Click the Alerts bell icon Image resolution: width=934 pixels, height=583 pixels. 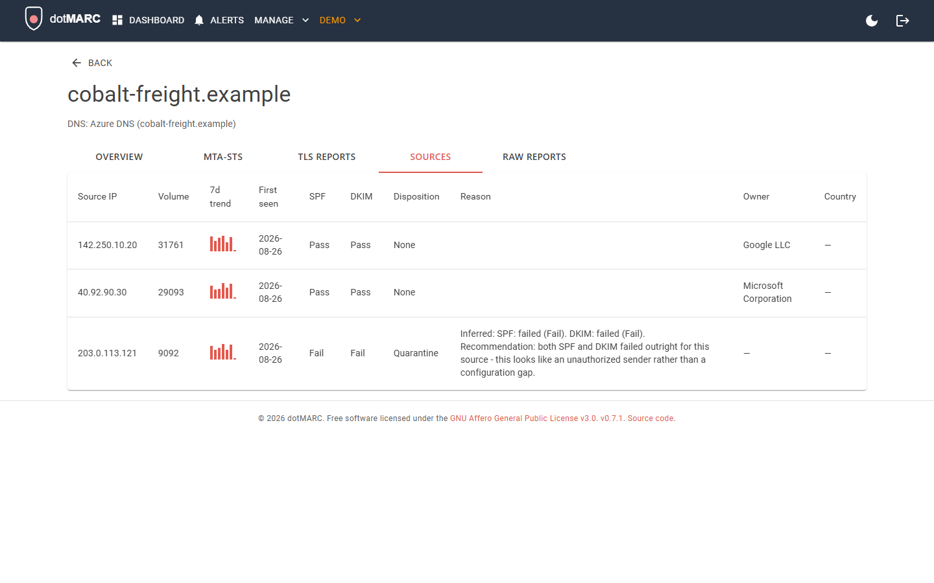tap(199, 20)
